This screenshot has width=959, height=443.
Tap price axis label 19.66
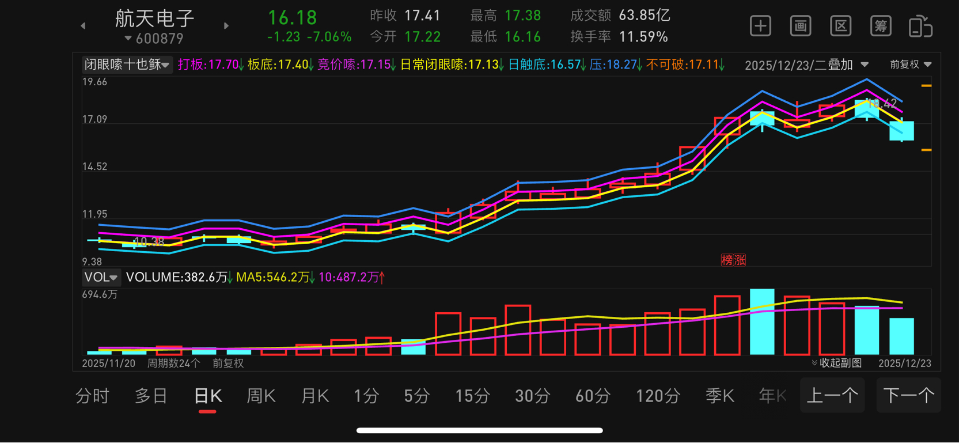tap(94, 82)
